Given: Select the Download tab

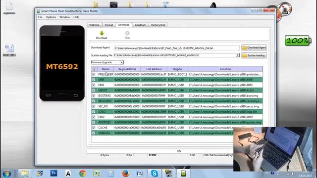Looking at the screenshot, I should tap(124, 25).
